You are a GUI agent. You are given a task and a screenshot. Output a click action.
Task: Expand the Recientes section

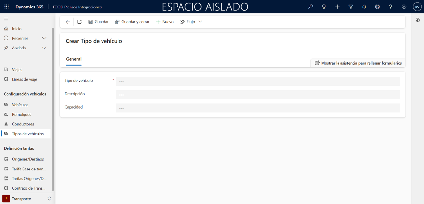[x=44, y=38]
